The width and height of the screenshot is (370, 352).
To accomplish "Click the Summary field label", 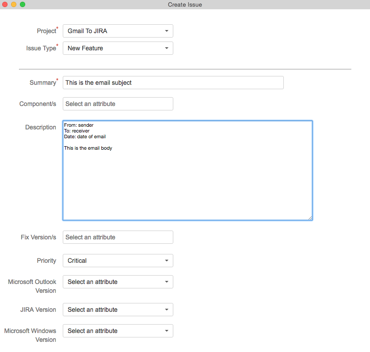I will click(42, 83).
